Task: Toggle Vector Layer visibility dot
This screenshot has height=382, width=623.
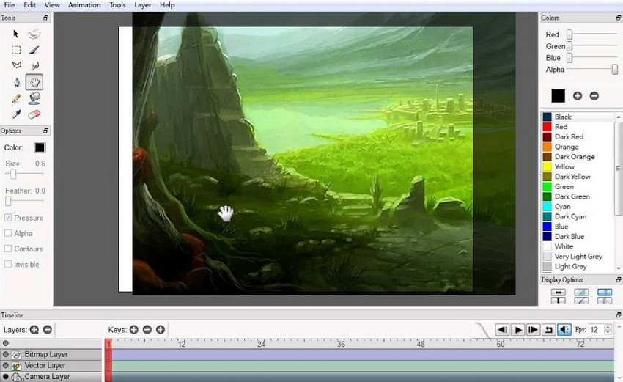Action: (x=6, y=365)
